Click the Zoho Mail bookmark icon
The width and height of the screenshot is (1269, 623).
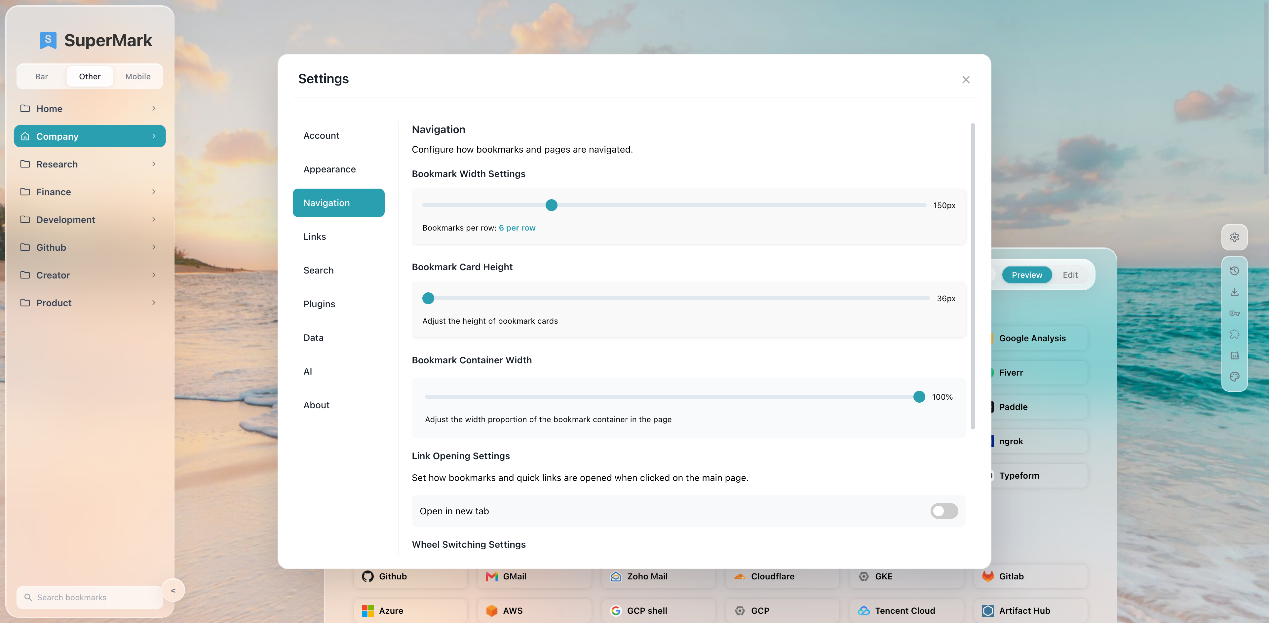point(615,576)
